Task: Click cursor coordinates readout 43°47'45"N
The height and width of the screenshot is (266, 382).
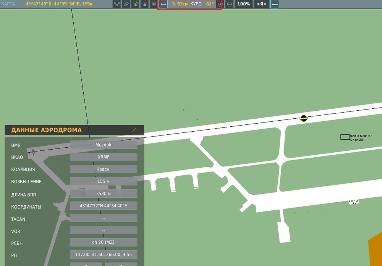Action: click(x=59, y=4)
